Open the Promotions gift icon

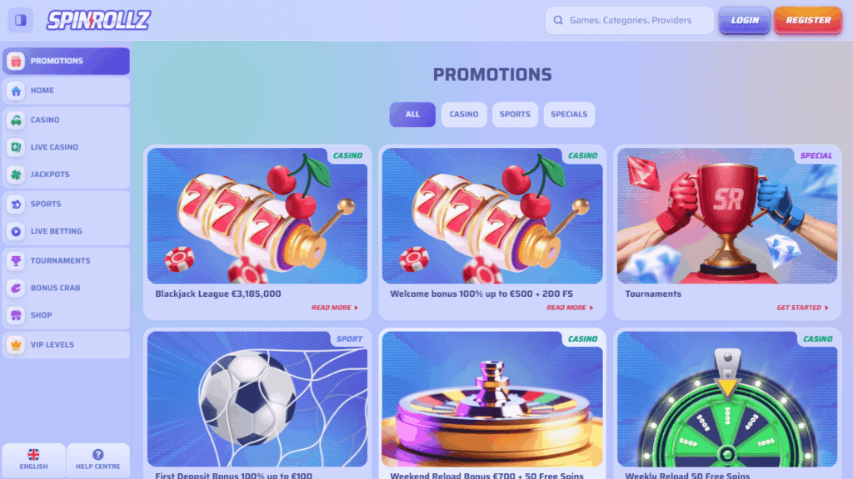coord(16,61)
